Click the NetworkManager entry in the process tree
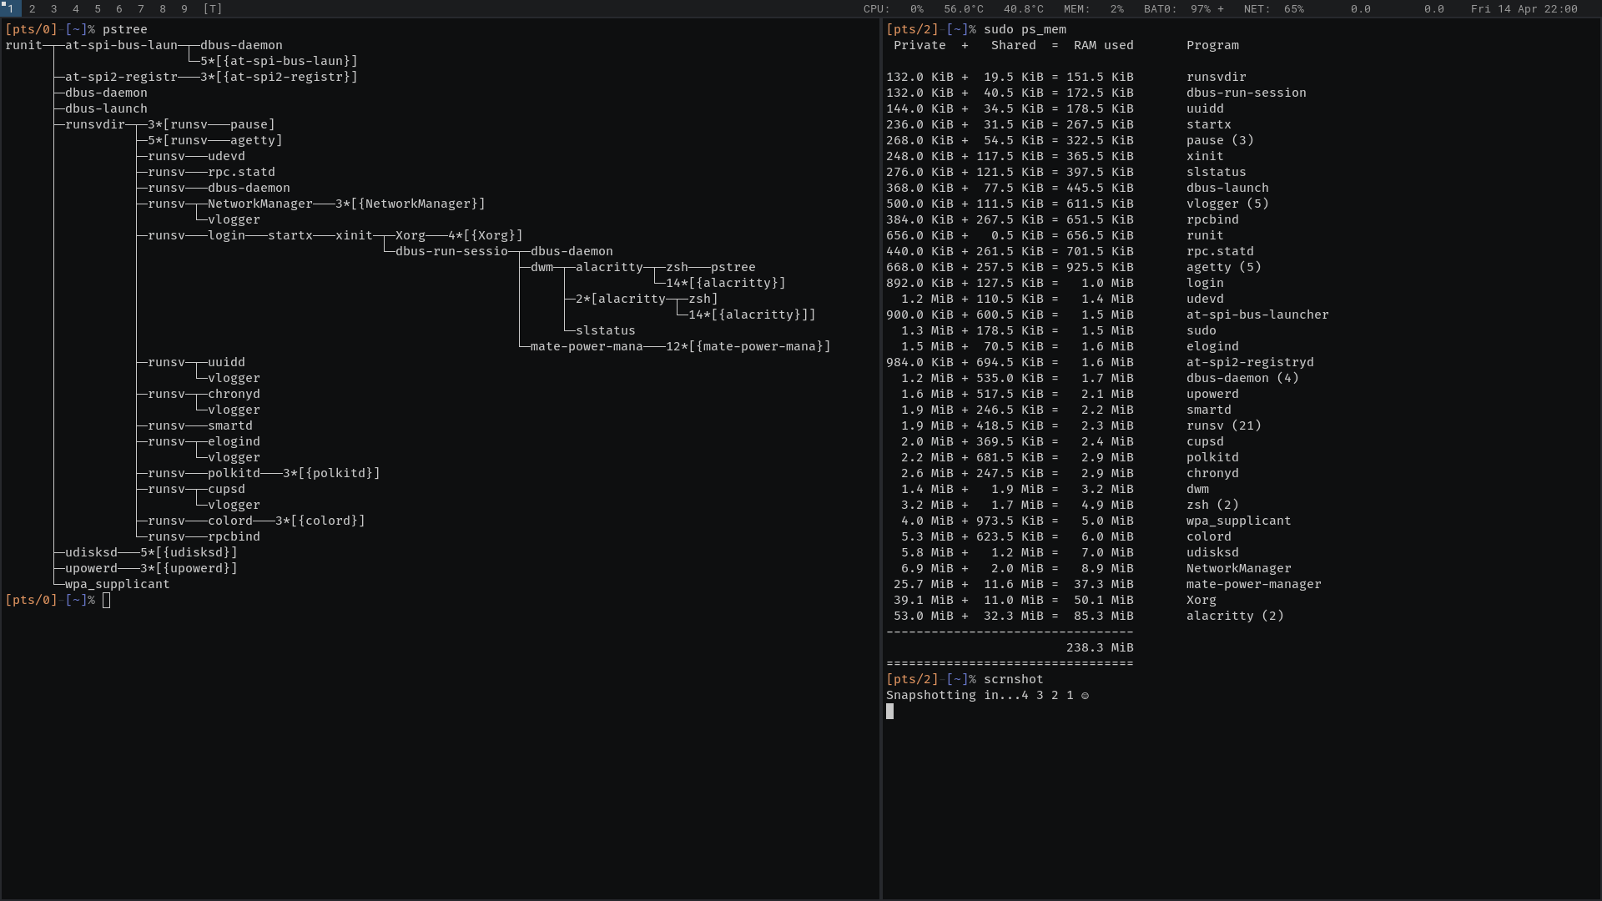The height and width of the screenshot is (901, 1602). click(259, 204)
